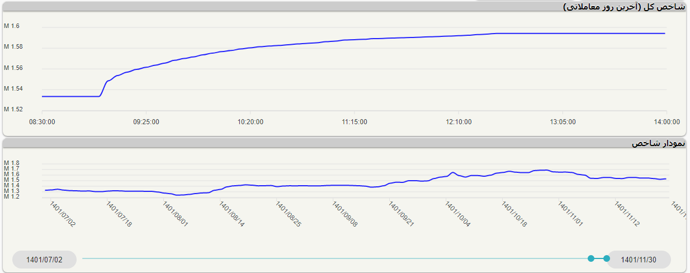Select the شاخص کل panel title
Viewport: 690px width, 273px height.
point(623,7)
